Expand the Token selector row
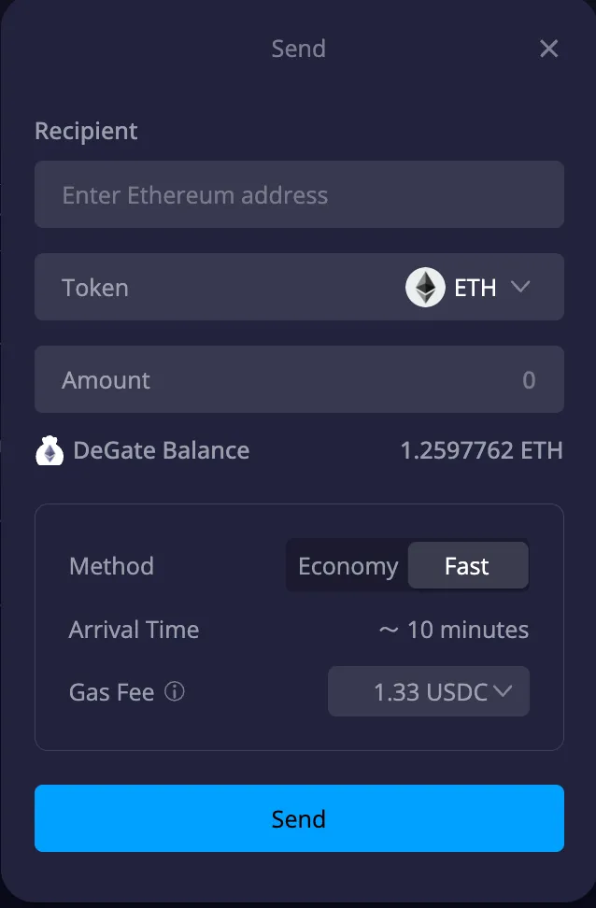This screenshot has width=596, height=908. coord(299,287)
